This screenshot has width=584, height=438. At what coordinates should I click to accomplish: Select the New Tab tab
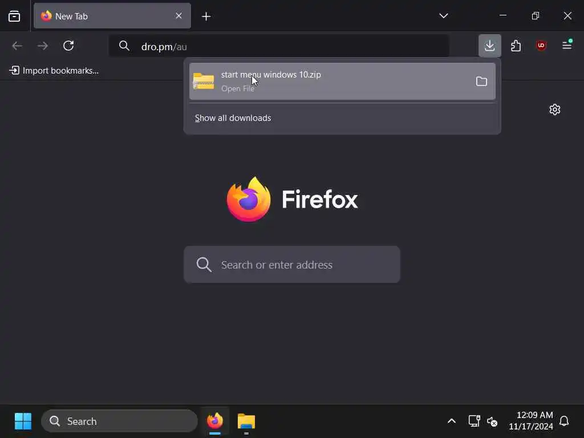(112, 16)
